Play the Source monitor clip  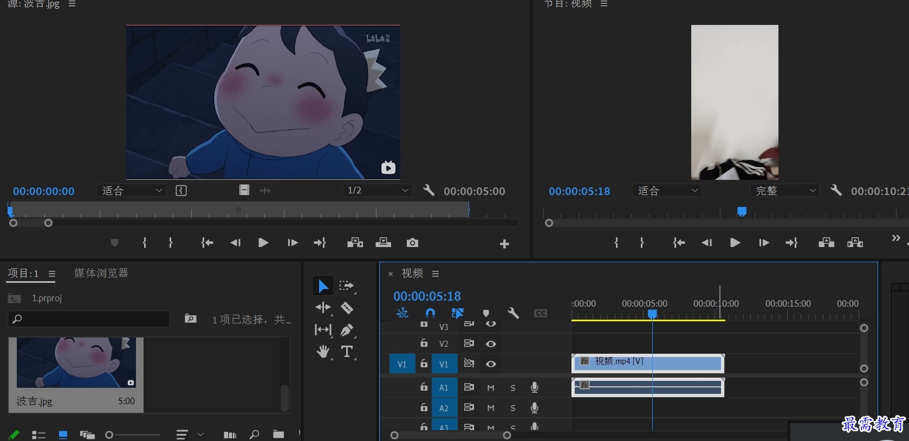coord(263,243)
